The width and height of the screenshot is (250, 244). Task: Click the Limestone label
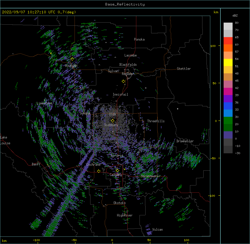pos(44,103)
